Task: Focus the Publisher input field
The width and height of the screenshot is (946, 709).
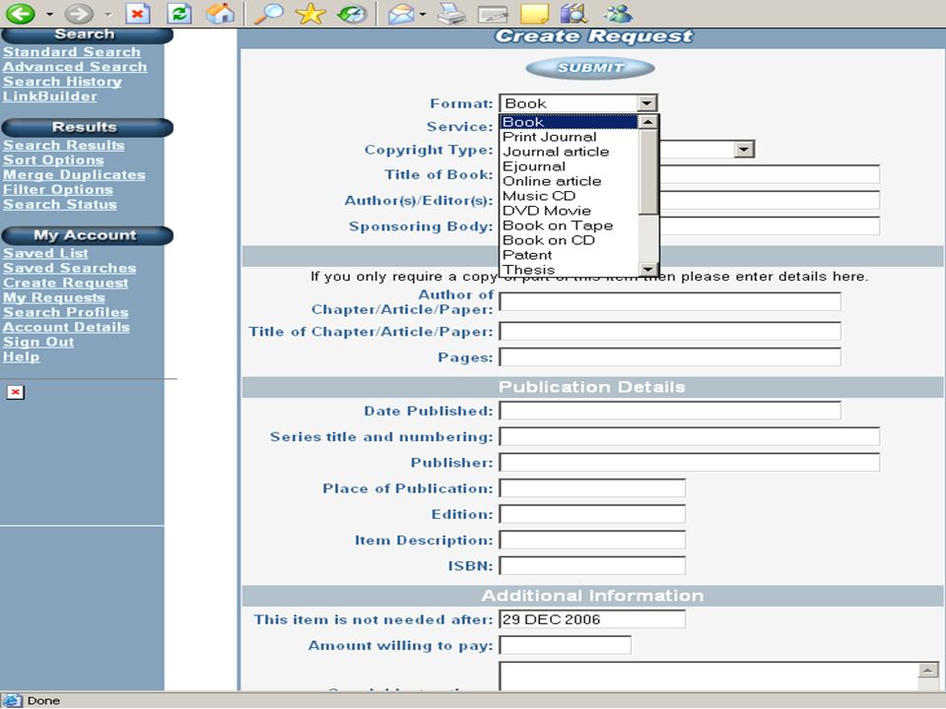Action: [689, 463]
